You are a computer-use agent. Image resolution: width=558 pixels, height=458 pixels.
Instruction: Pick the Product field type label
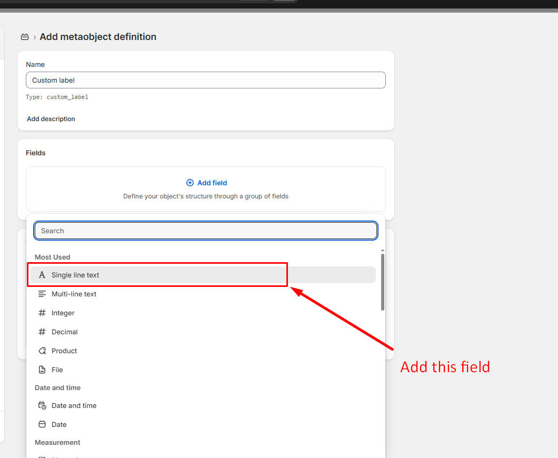point(64,351)
